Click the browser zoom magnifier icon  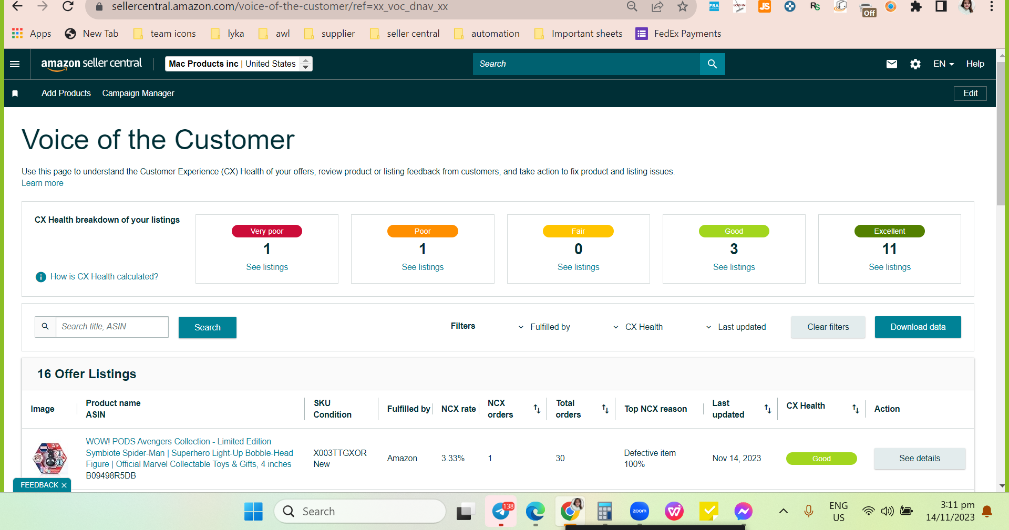pos(632,6)
